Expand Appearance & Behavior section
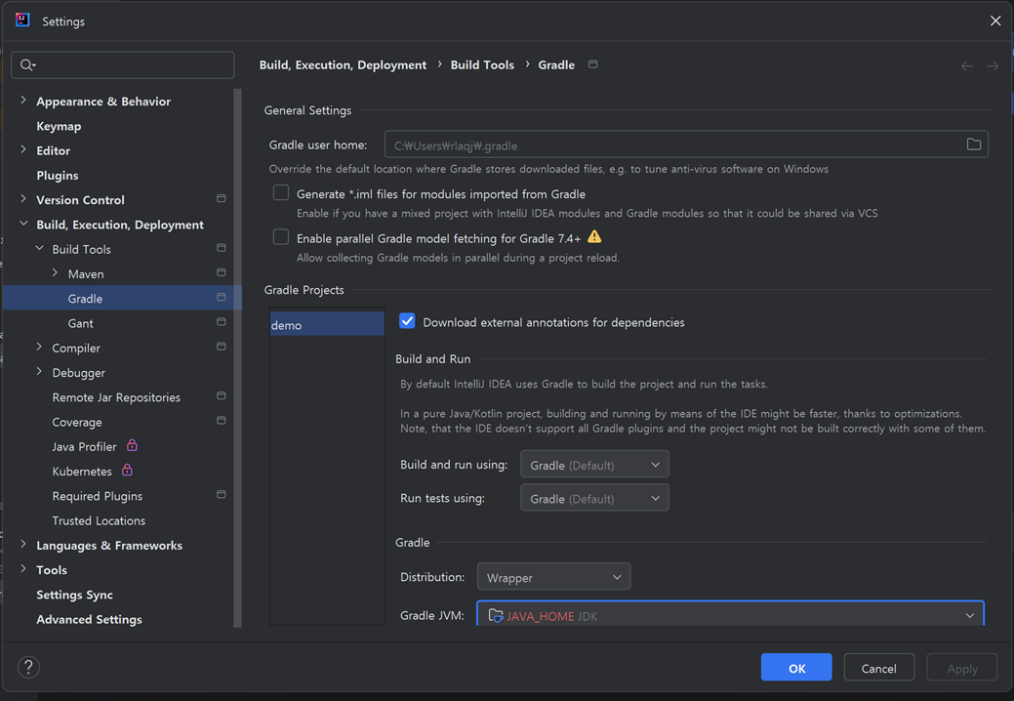The image size is (1014, 701). pos(23,101)
